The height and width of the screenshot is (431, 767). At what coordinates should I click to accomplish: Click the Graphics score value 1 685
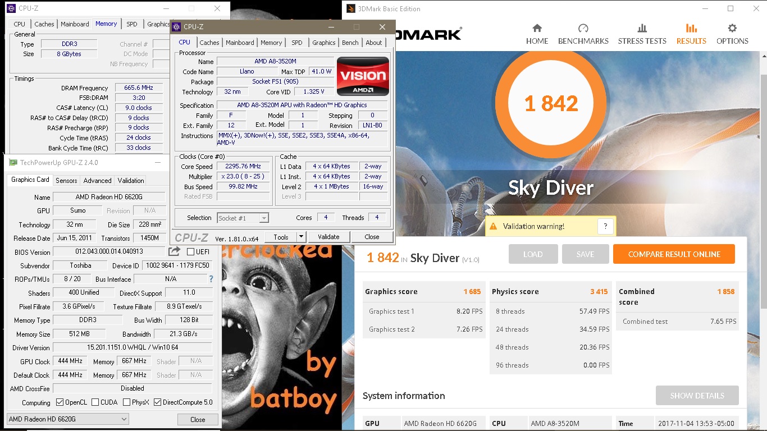tap(472, 292)
